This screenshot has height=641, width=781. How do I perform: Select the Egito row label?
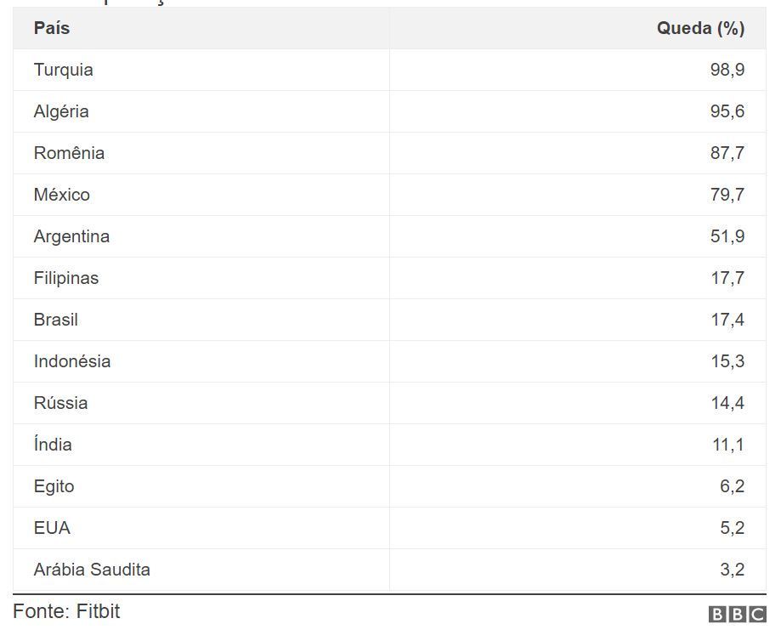(54, 486)
